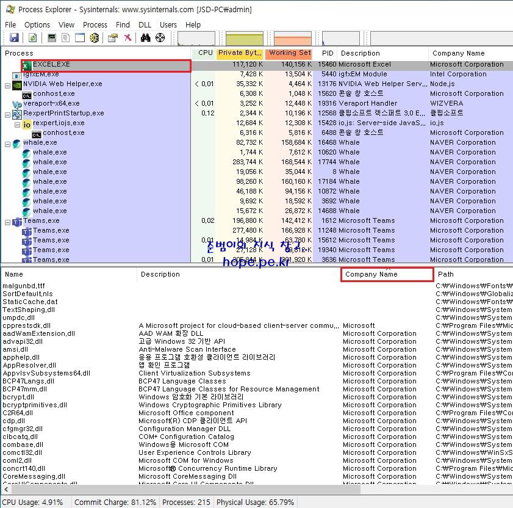Screen dimensions: 513x508
Task: Click the orange physical memory mini graph
Action: pyautogui.click(x=292, y=38)
